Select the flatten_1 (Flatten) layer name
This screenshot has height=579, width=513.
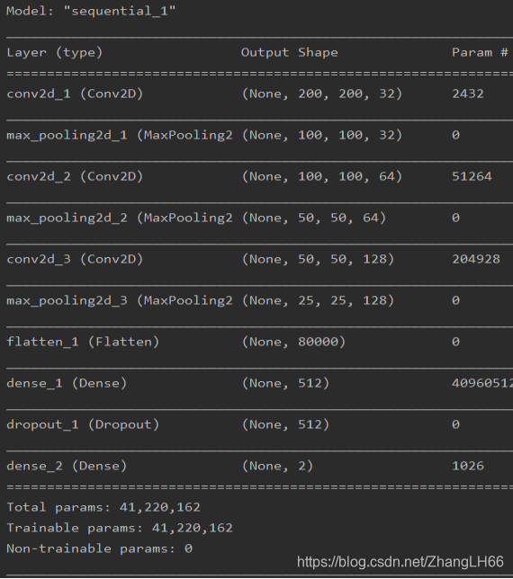(x=83, y=342)
